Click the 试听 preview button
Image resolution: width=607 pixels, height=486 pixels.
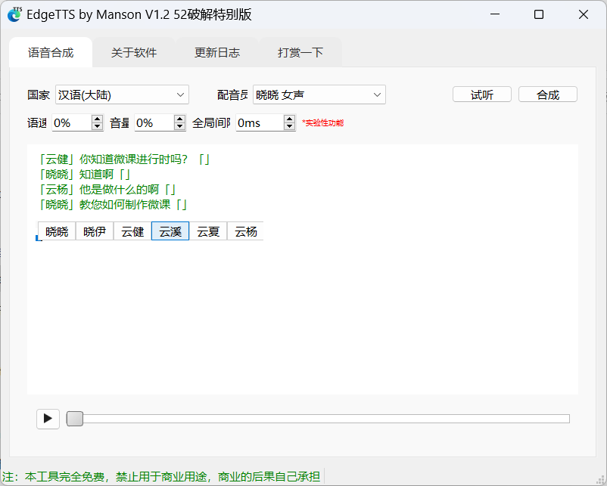point(482,94)
